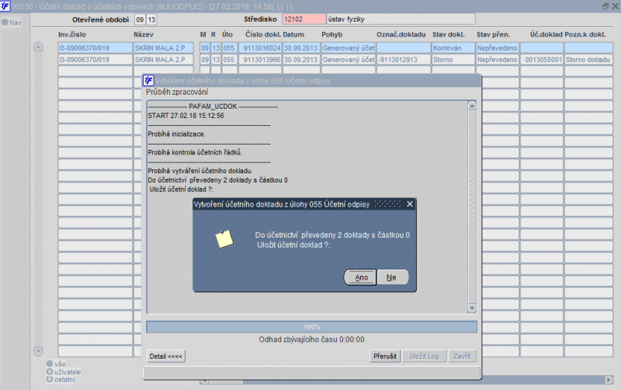This screenshot has width=621, height=390.
Task: Click the second row SKRIN MALA 2.P name
Action: [163, 60]
